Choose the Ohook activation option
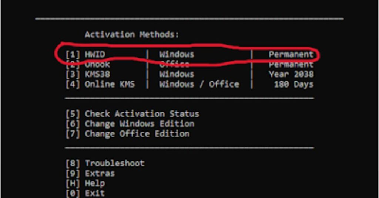 [97, 65]
